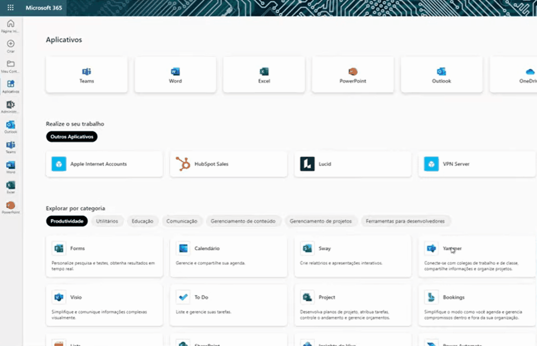Open the To Do app card

[228, 305]
